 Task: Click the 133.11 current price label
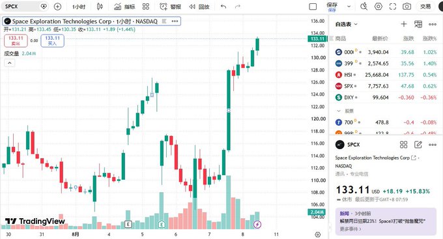317,38
